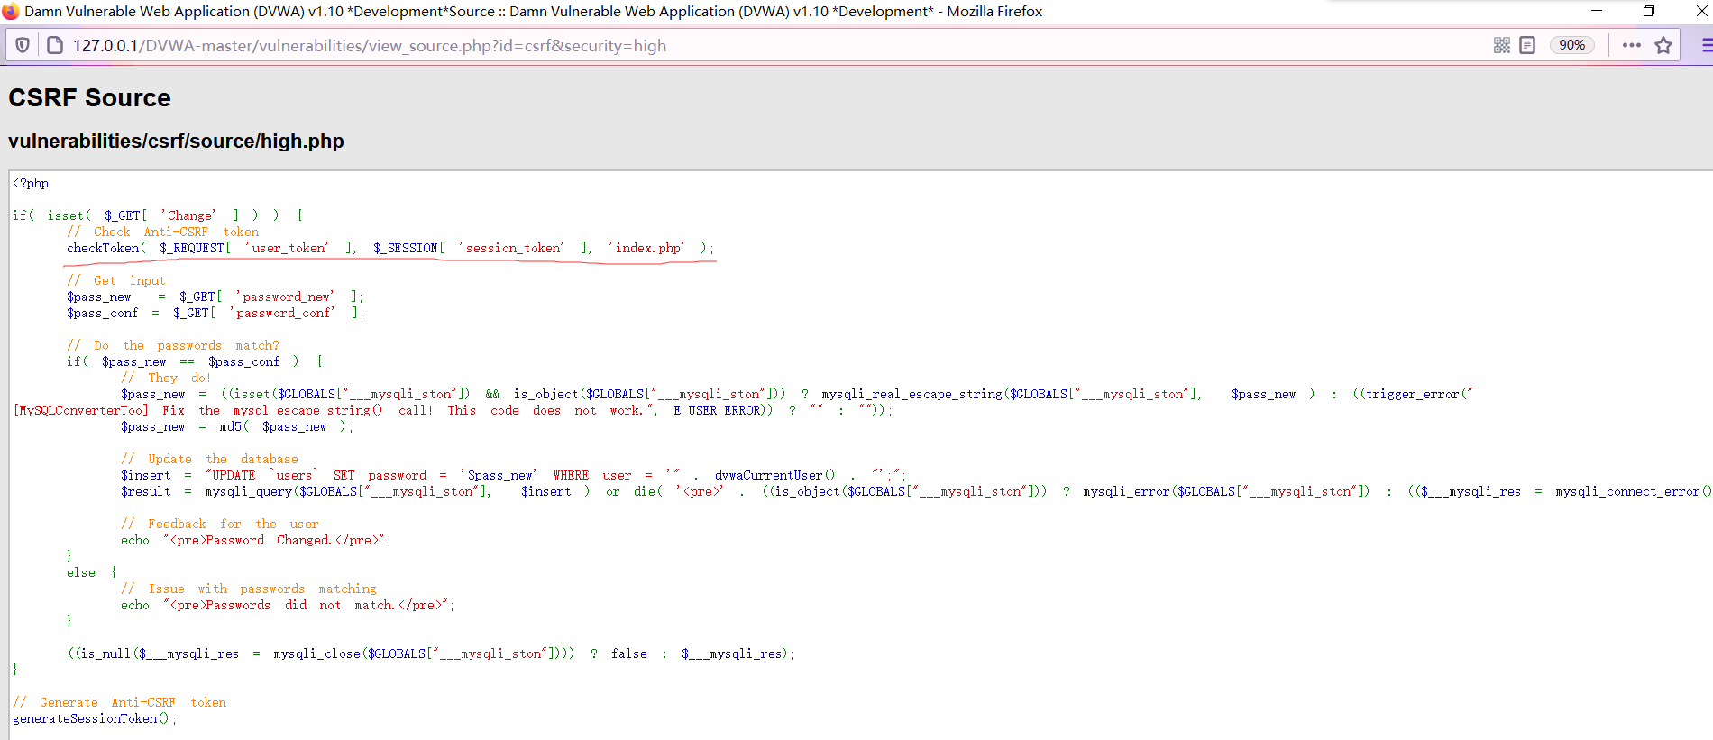Click '// Feedback for the user' comment
The image size is (1713, 740).
[220, 524]
